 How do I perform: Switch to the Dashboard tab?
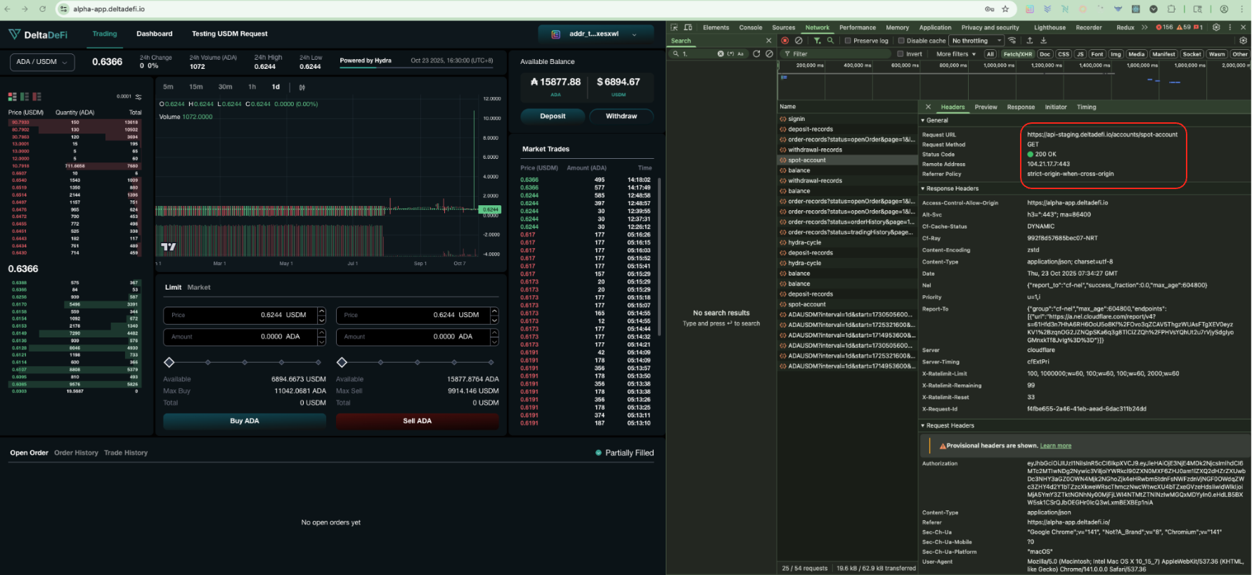(154, 34)
